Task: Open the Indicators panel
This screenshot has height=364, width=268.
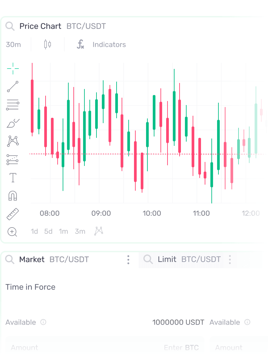Action: point(100,44)
